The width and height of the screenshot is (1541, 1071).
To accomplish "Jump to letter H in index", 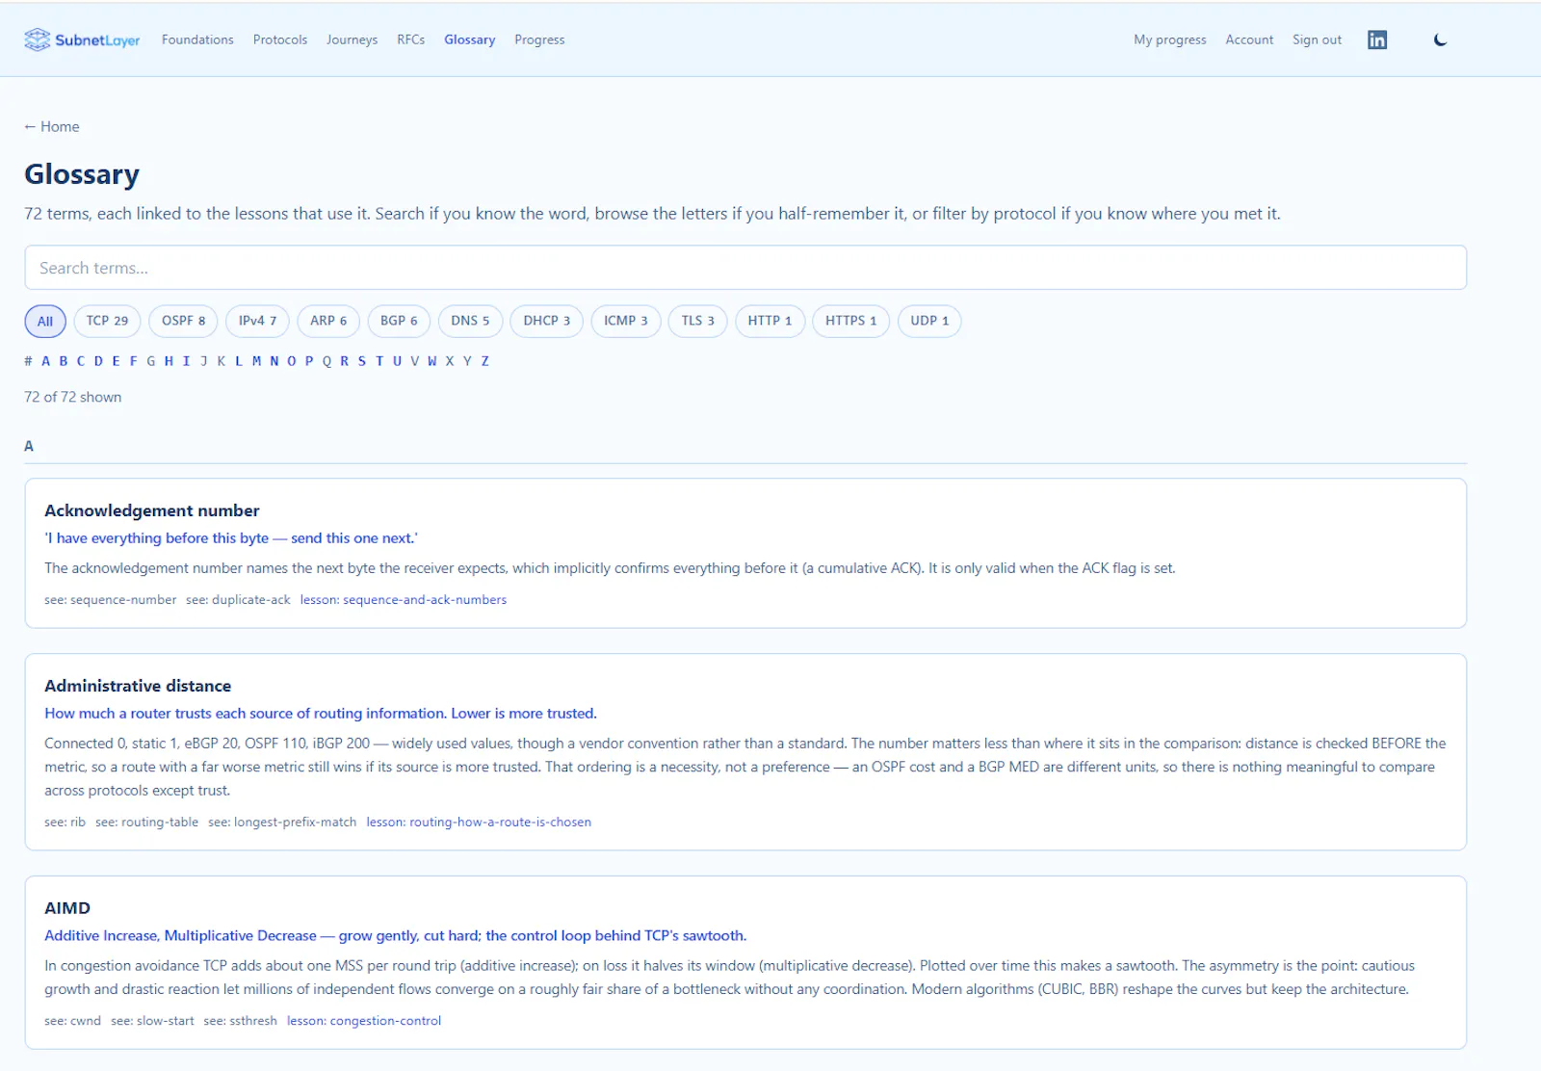I will click(x=169, y=361).
